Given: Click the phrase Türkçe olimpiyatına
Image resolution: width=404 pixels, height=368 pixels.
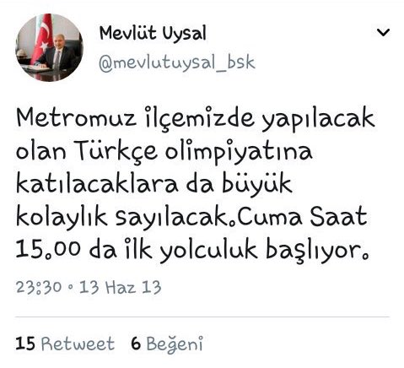Looking at the screenshot, I should pyautogui.click(x=194, y=151).
